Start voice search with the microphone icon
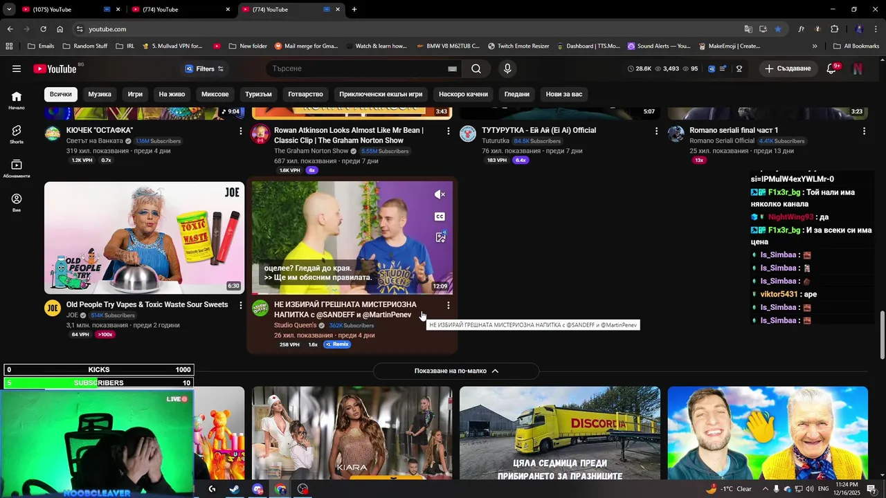 click(x=507, y=68)
